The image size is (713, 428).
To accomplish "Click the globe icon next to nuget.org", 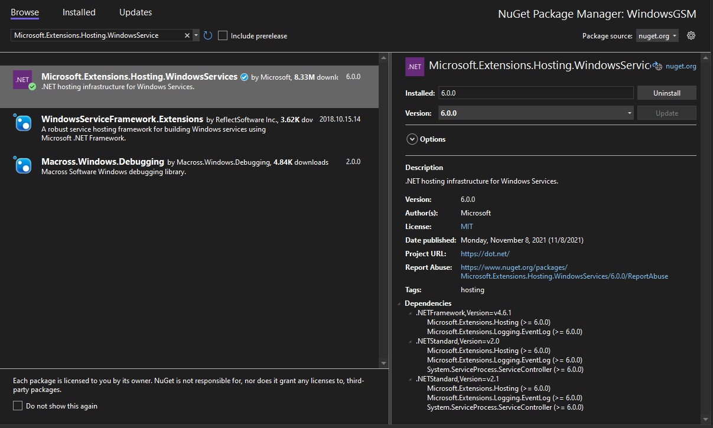I will (x=658, y=67).
